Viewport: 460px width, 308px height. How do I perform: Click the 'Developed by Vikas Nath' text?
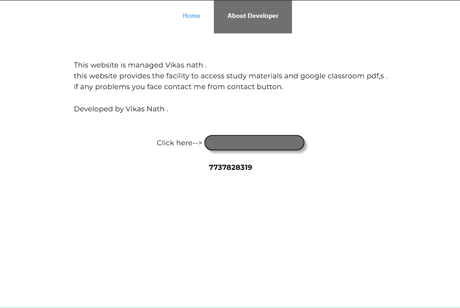[121, 109]
